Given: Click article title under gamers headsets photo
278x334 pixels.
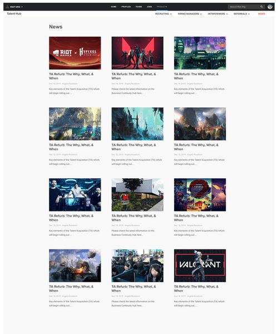Looking at the screenshot, I should coord(134,288).
